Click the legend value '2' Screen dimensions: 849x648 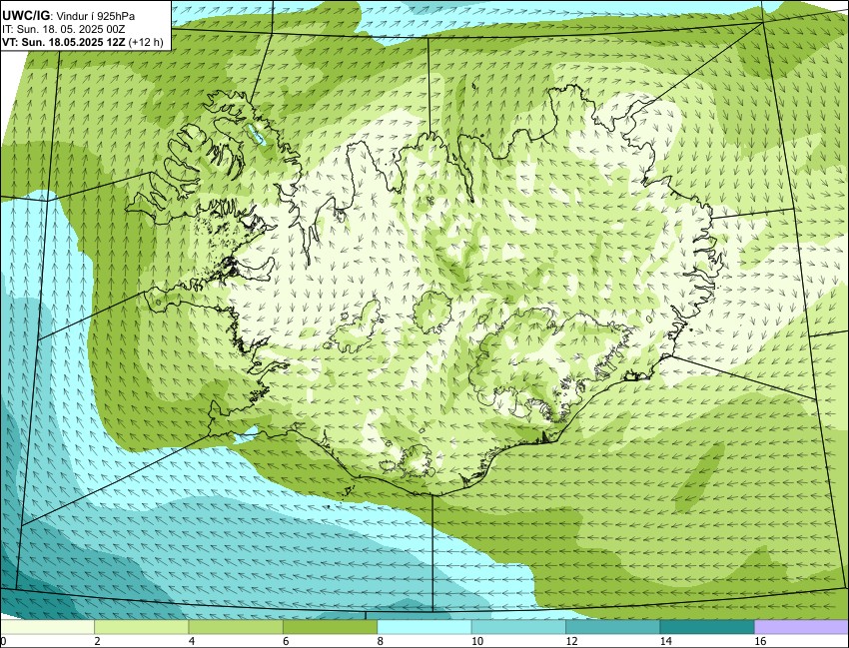[x=97, y=641]
